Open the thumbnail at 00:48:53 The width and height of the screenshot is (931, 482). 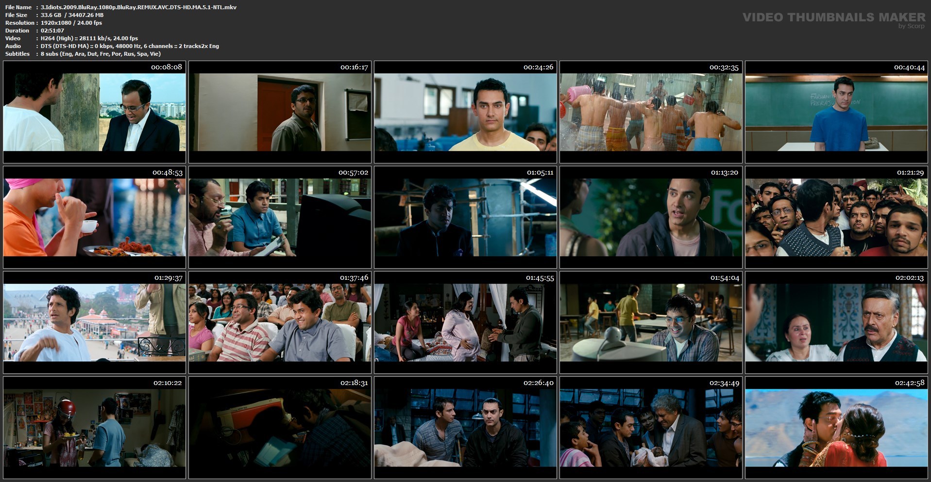click(94, 217)
